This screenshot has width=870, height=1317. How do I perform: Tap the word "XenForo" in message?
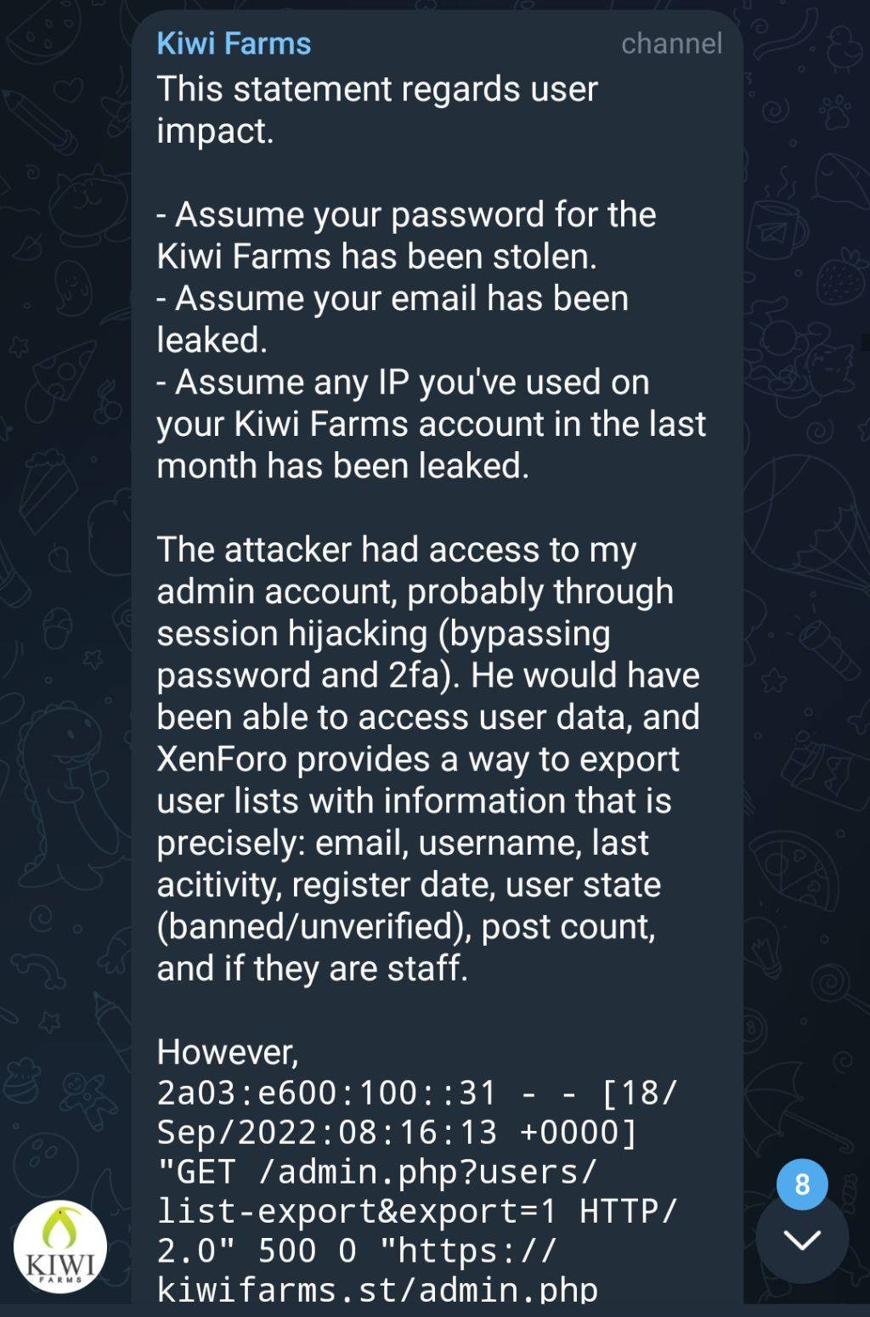(222, 759)
